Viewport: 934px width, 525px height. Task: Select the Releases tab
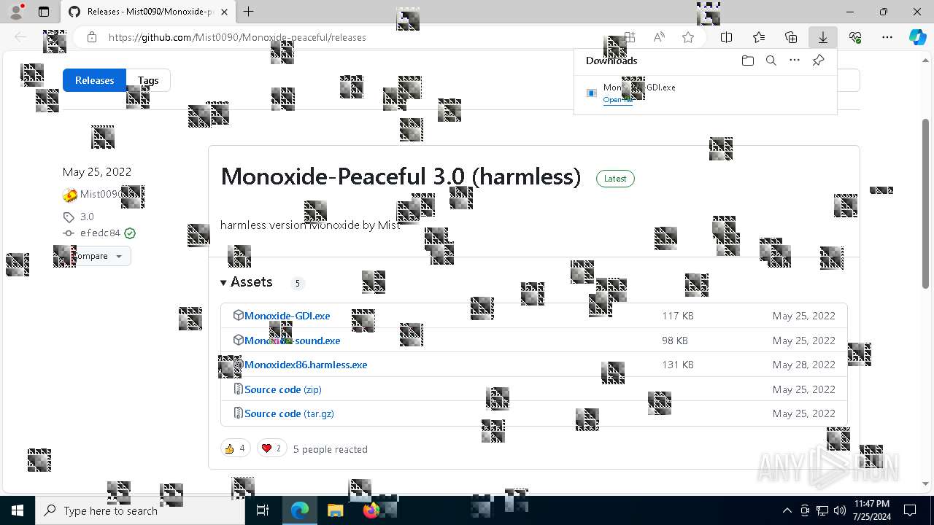click(95, 80)
